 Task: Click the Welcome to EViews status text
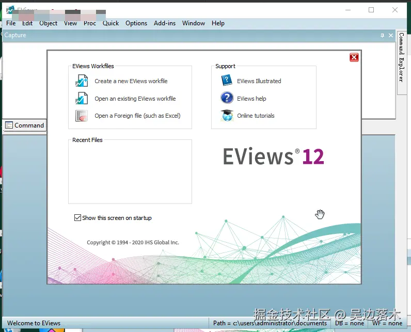coord(34,323)
